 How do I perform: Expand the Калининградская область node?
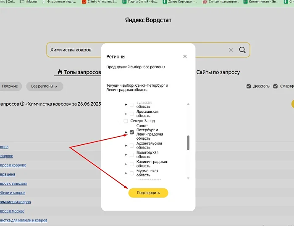(x=126, y=164)
